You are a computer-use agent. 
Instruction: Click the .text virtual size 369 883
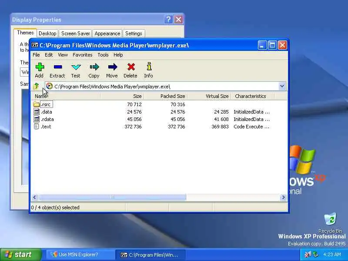pyautogui.click(x=220, y=127)
